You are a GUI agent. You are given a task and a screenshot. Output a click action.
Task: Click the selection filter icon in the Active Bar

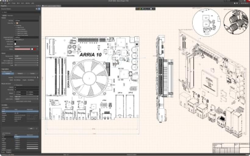137,9
